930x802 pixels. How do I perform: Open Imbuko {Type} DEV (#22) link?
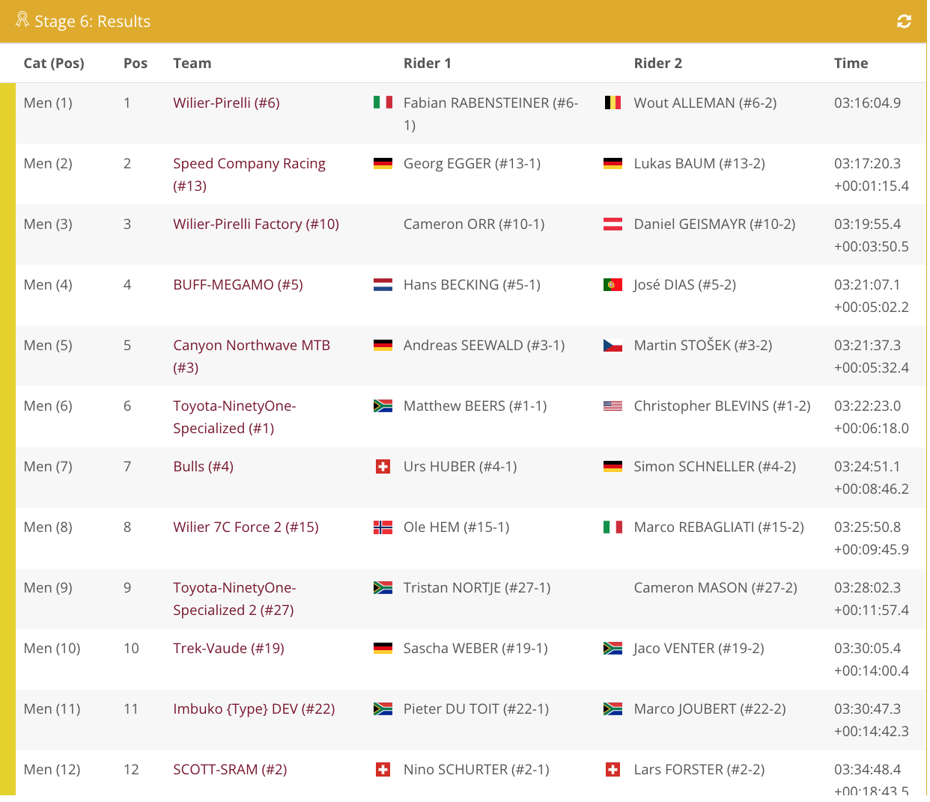(x=254, y=708)
